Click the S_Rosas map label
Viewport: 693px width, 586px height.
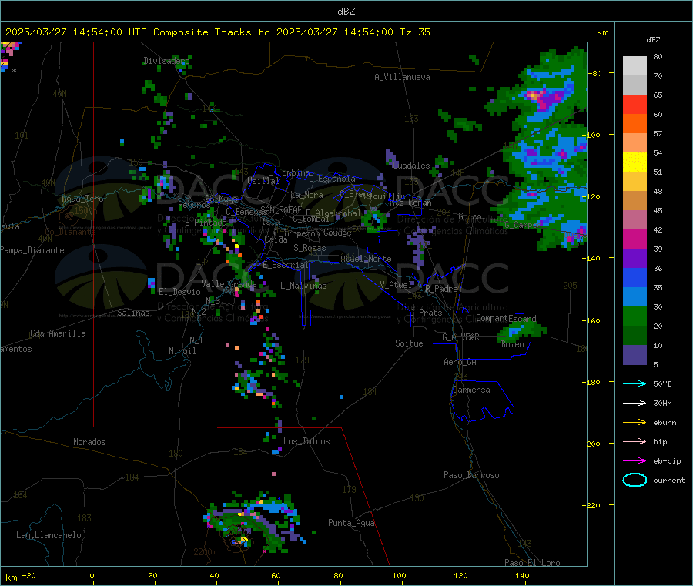point(310,248)
